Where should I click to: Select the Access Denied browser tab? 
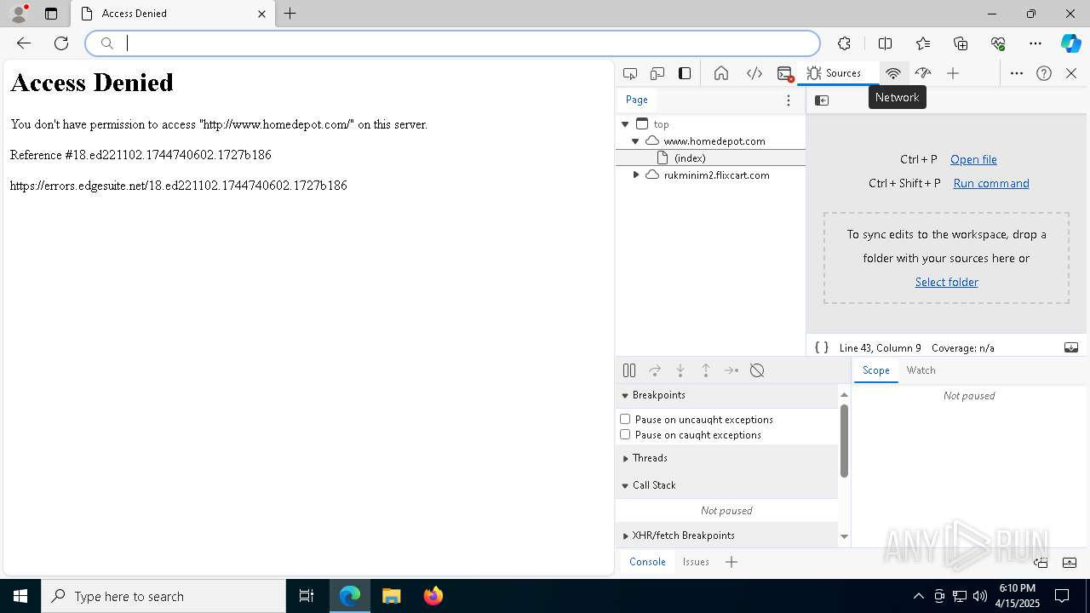click(x=173, y=14)
